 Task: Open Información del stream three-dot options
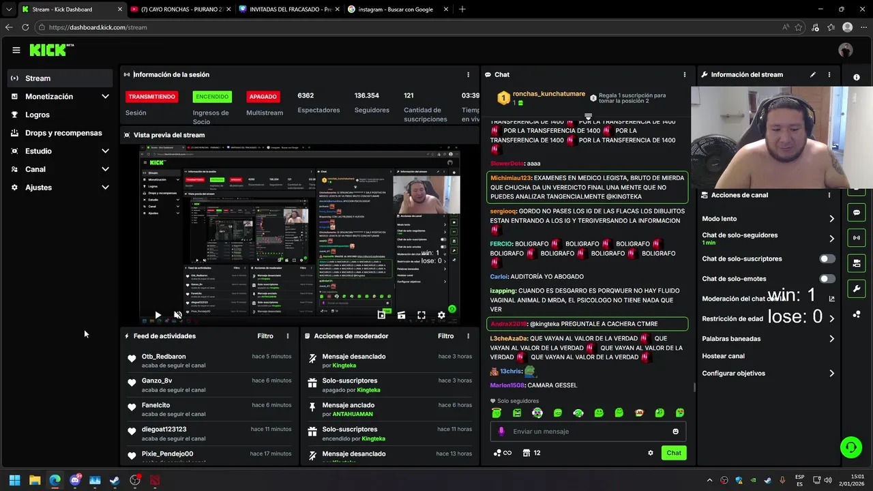(x=829, y=74)
